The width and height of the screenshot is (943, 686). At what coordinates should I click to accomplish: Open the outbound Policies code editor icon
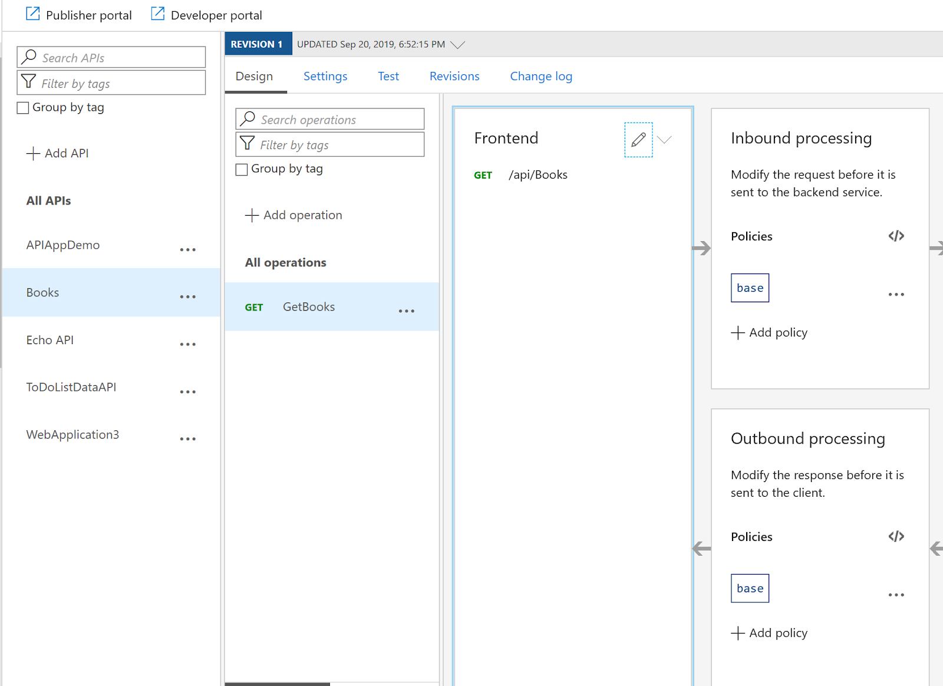pos(896,536)
